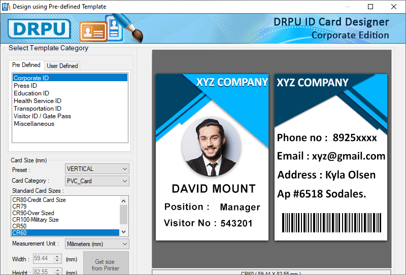Increase Height with up stepper arrow
The image size is (406, 275).
[57, 270]
